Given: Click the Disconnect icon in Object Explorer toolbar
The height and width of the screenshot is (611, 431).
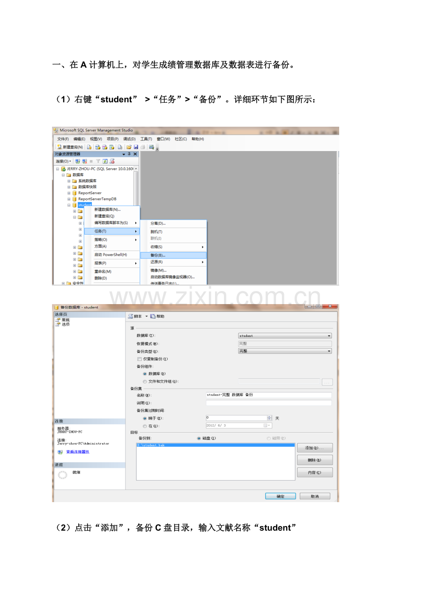Looking at the screenshot, I should (84, 161).
